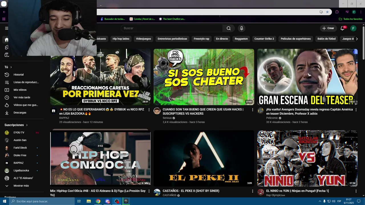The width and height of the screenshot is (365, 205).
Task: Expand the Tú section chevron
Action: point(11,67)
